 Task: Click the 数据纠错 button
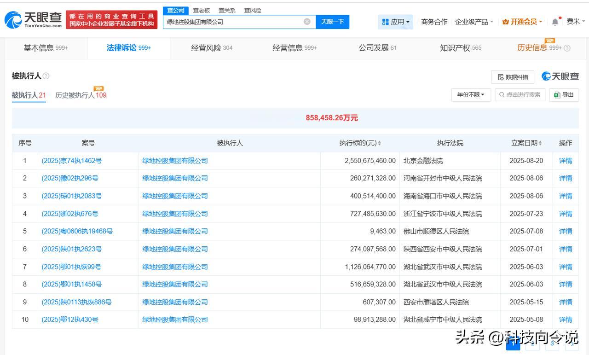pyautogui.click(x=512, y=77)
